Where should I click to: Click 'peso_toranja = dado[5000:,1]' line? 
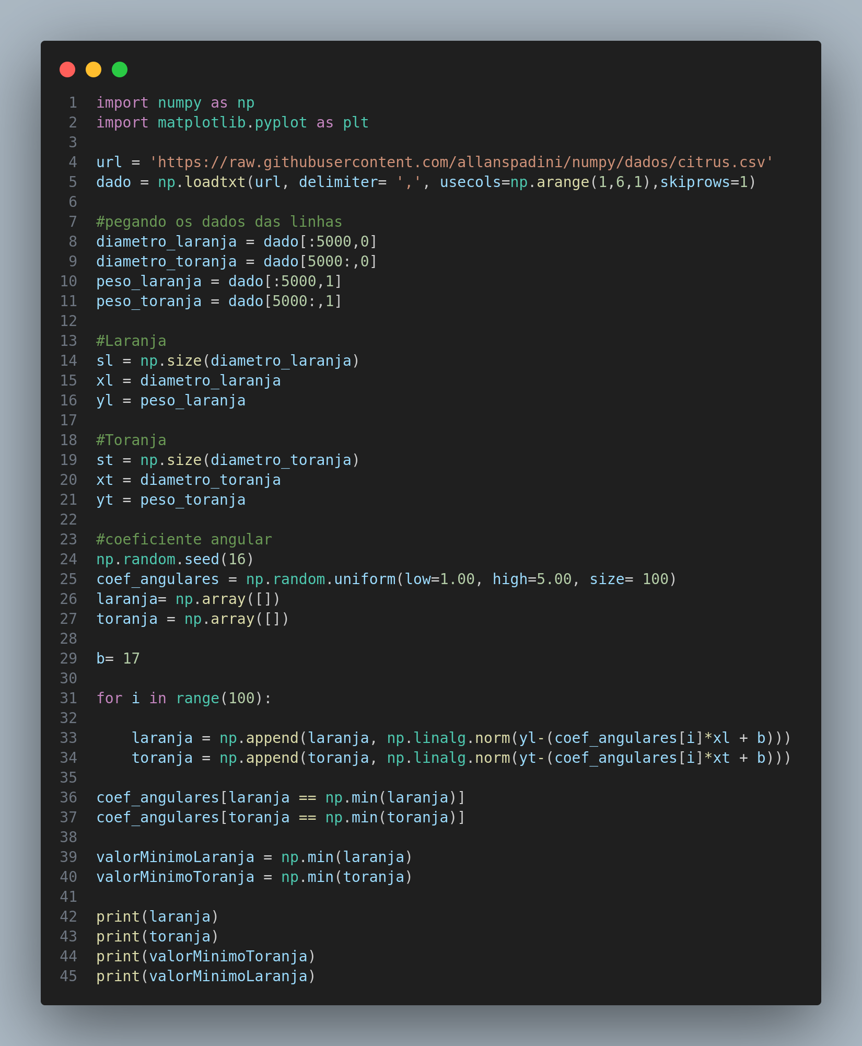coord(219,301)
